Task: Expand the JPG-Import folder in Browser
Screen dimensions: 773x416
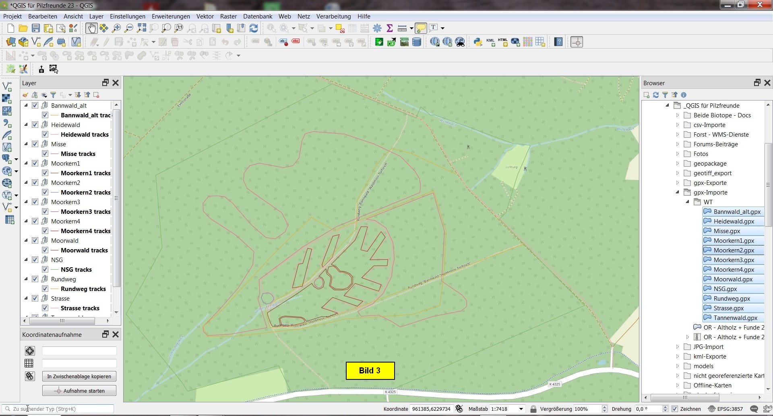Action: [678, 346]
